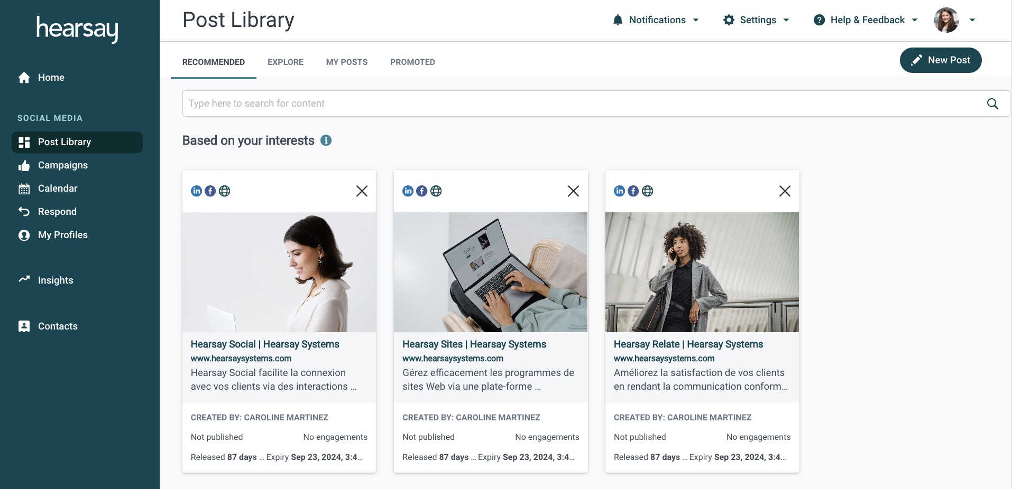The height and width of the screenshot is (489, 1012).
Task: Click the Insights trend-line icon
Action: (24, 279)
